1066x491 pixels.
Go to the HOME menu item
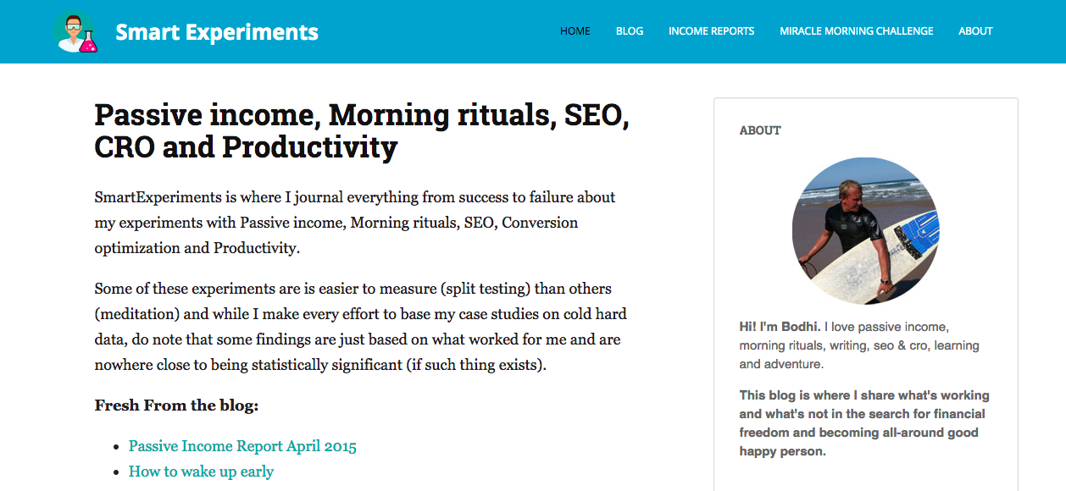[575, 31]
